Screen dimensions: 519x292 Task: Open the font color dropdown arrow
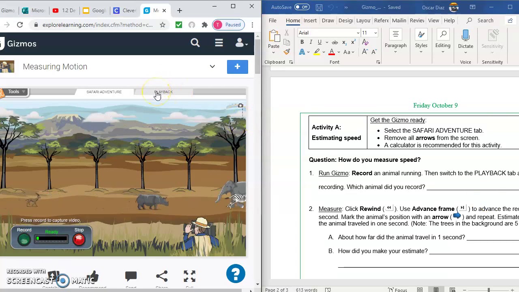[338, 52]
